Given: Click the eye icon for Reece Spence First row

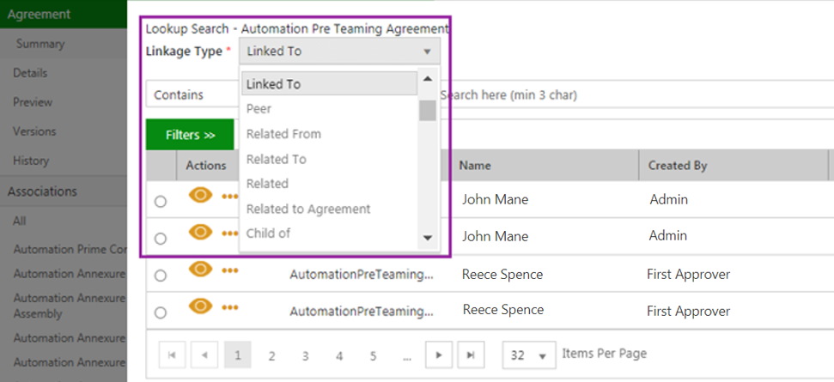Looking at the screenshot, I should click(x=200, y=270).
